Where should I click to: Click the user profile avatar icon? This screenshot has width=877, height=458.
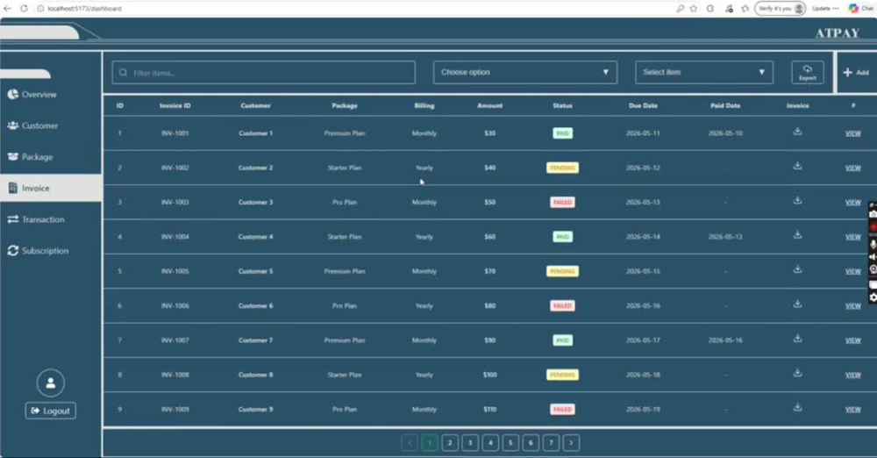(50, 383)
